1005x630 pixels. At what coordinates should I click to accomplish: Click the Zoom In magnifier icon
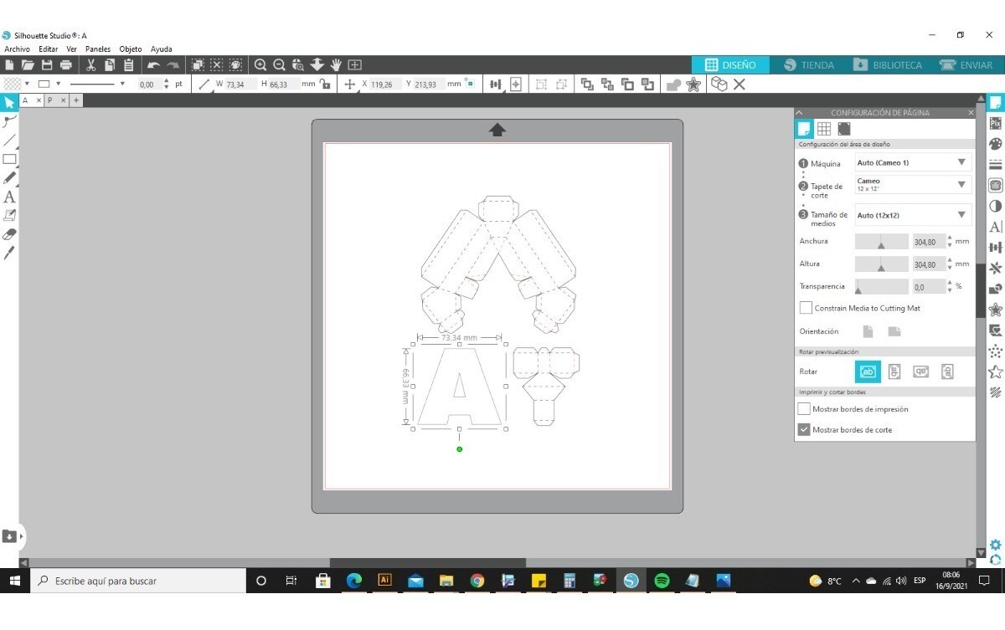point(260,64)
